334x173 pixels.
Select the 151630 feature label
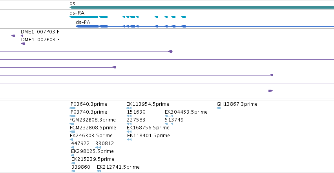point(136,112)
